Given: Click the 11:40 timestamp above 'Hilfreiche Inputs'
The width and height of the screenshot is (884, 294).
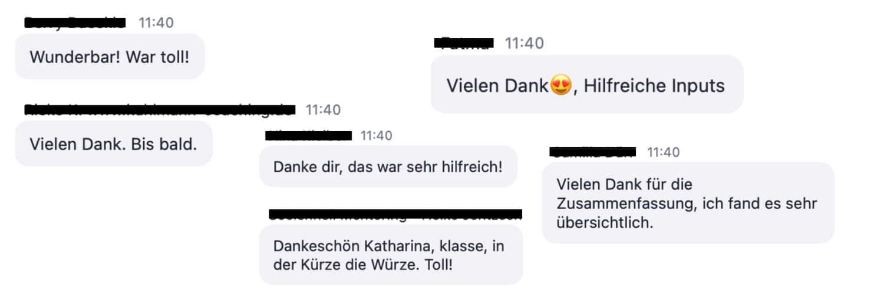Looking at the screenshot, I should (525, 43).
